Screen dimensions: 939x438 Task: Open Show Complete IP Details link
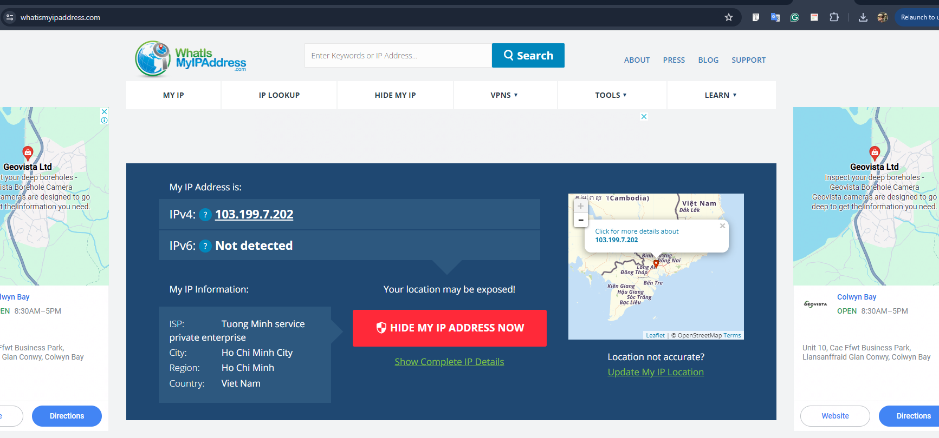click(449, 362)
